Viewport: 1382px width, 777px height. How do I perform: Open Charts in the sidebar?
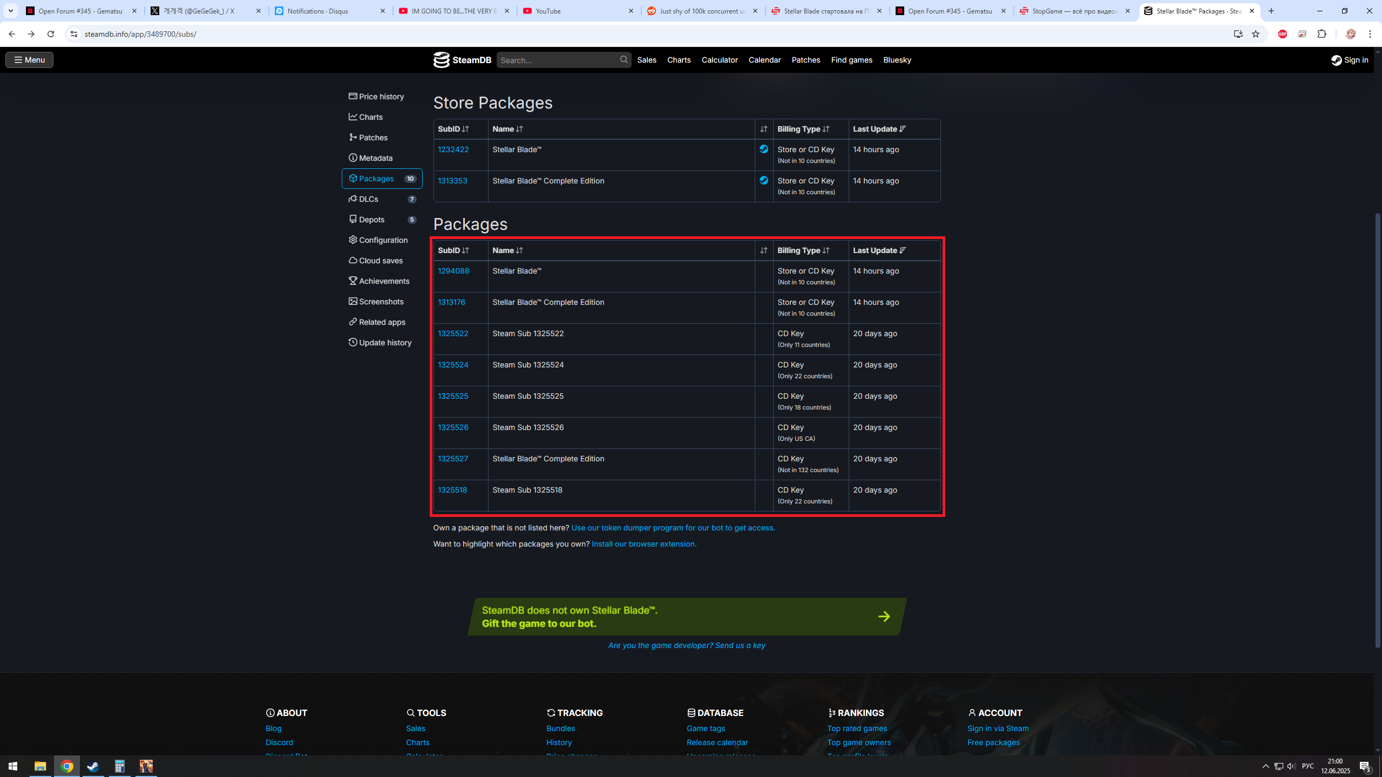[x=382, y=117]
